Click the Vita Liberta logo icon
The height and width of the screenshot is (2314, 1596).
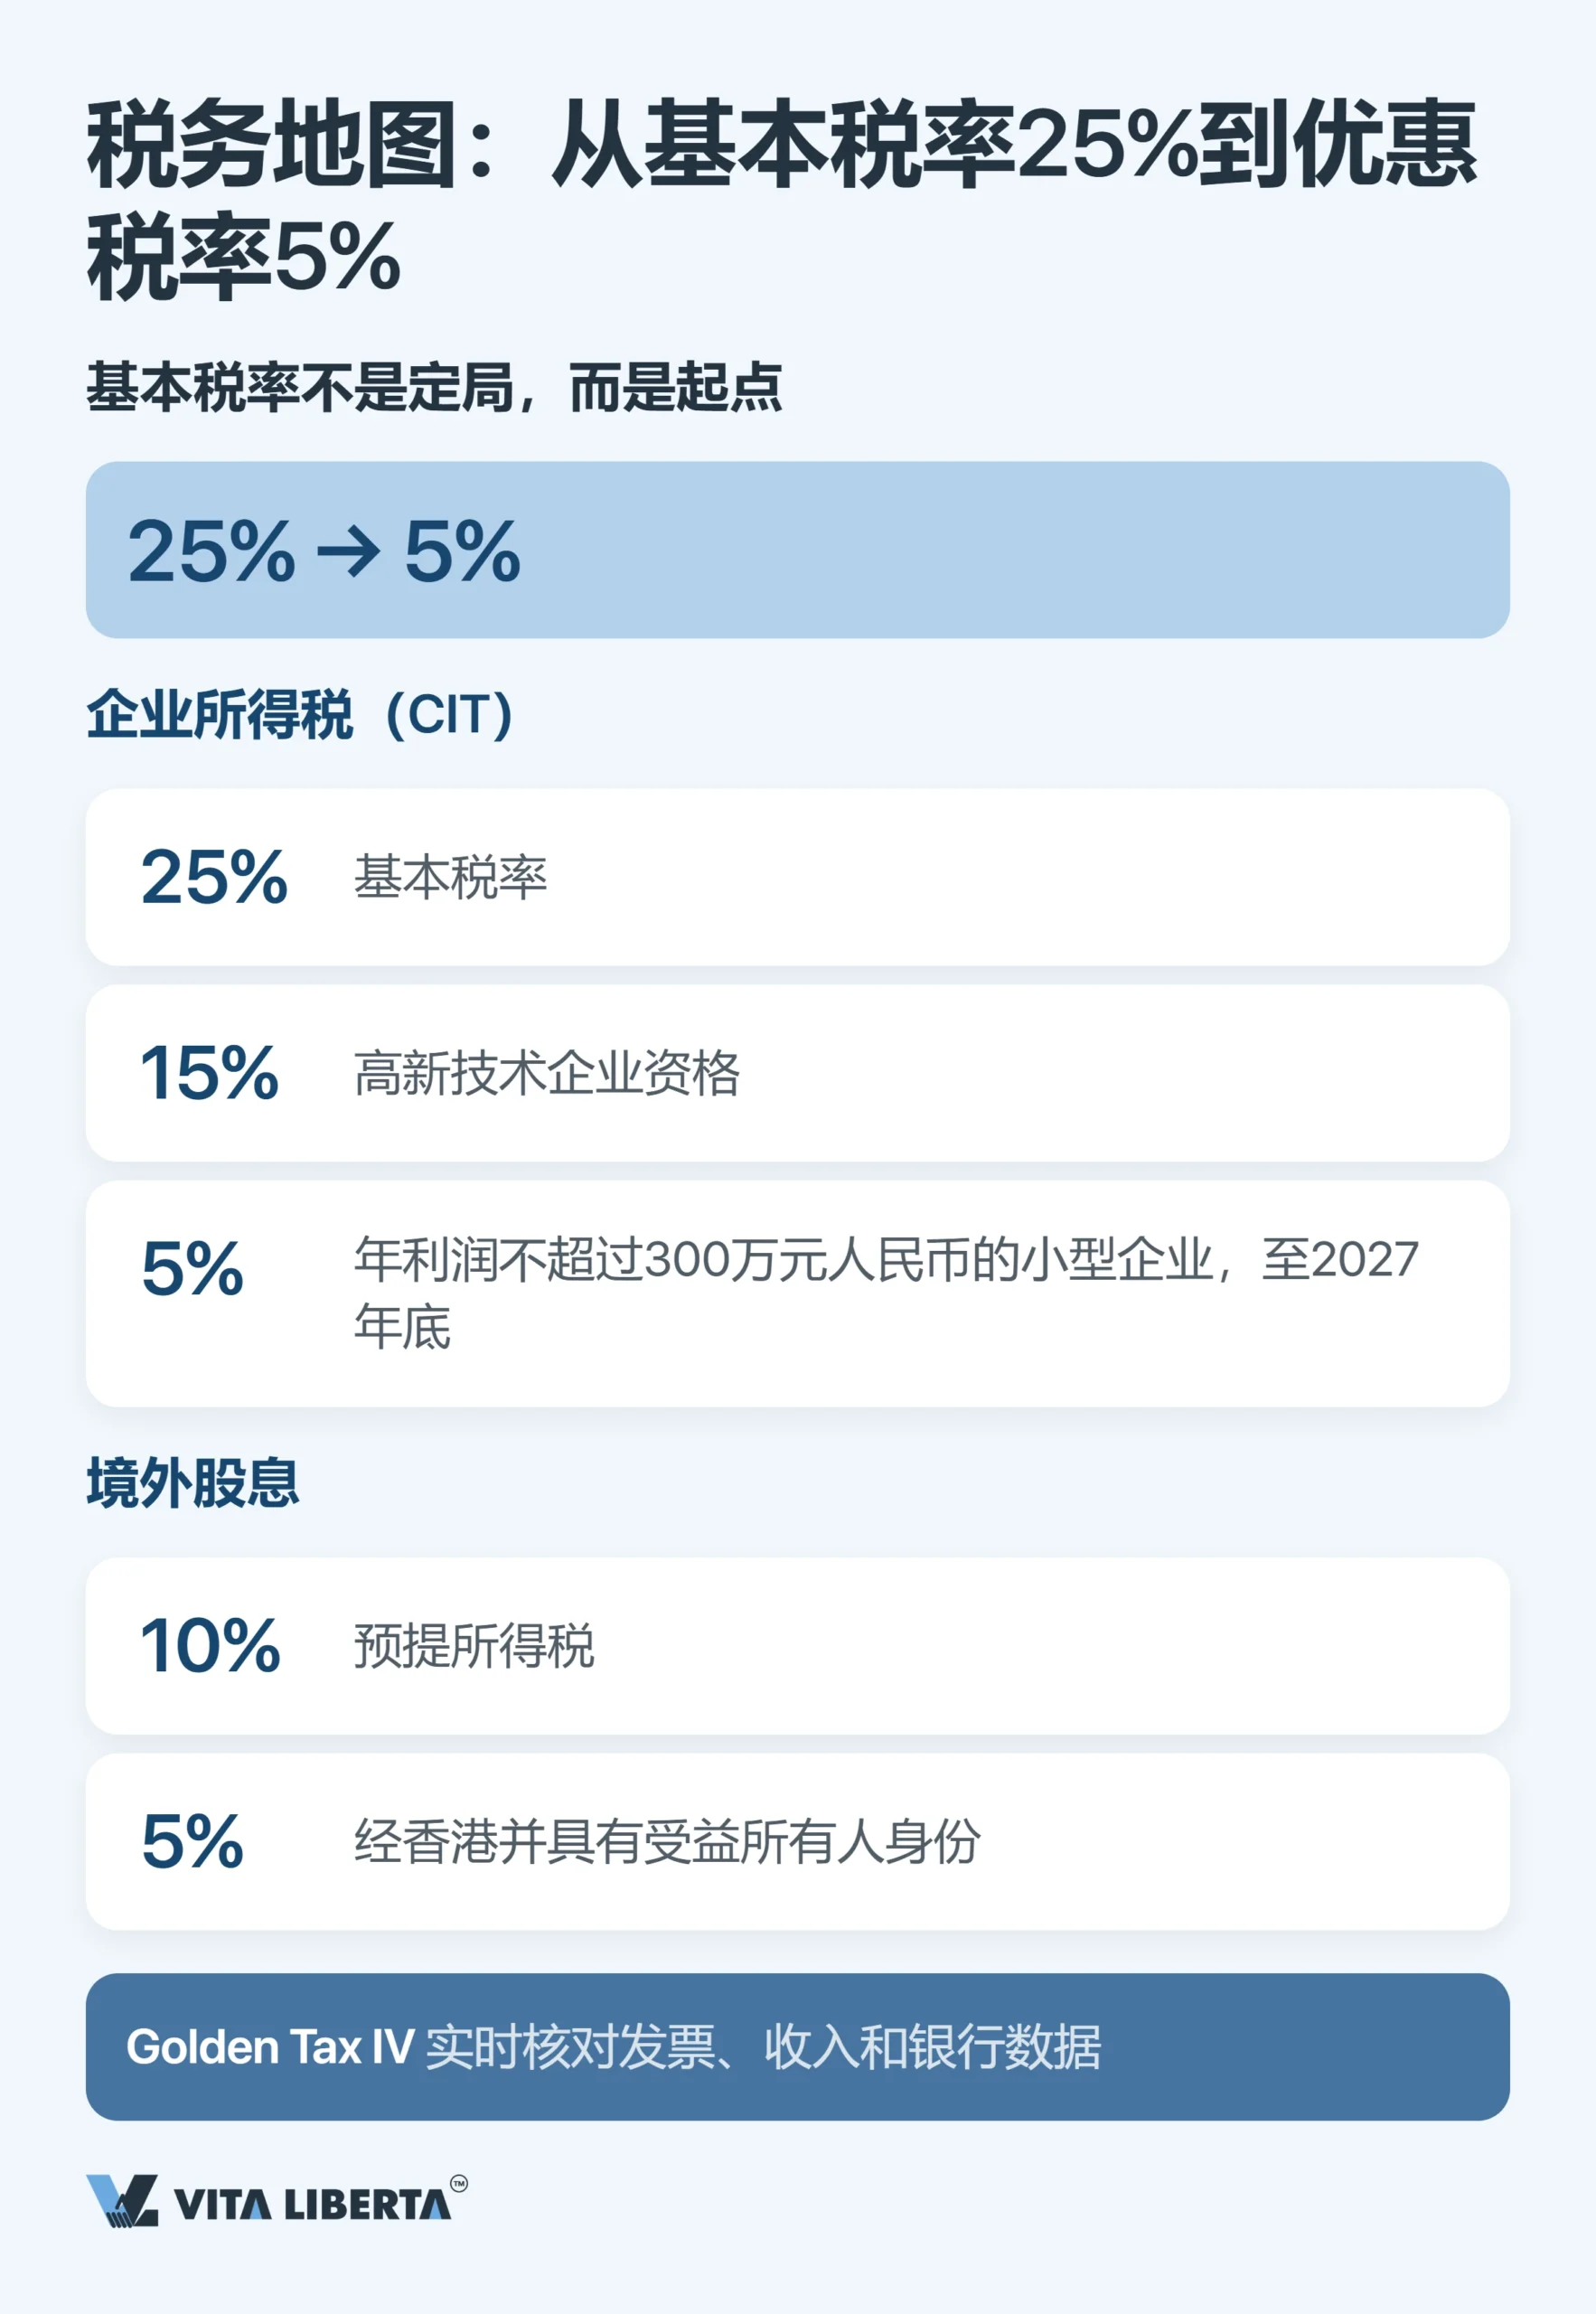pos(122,2201)
